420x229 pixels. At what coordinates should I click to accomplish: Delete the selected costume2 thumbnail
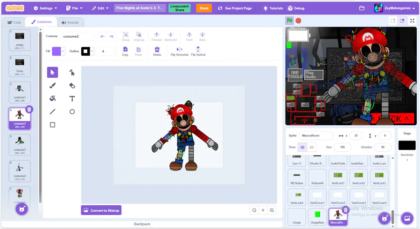[x=29, y=109]
